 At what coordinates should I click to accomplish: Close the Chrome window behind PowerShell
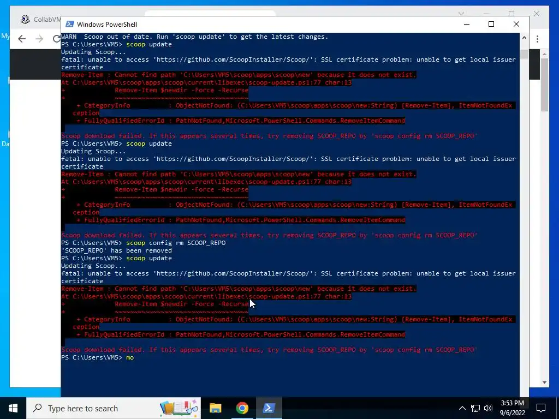[537, 14]
